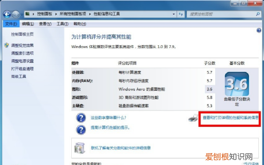264x165 pixels.
Task: Click the control panel icon in address bar
Action: pos(27,14)
